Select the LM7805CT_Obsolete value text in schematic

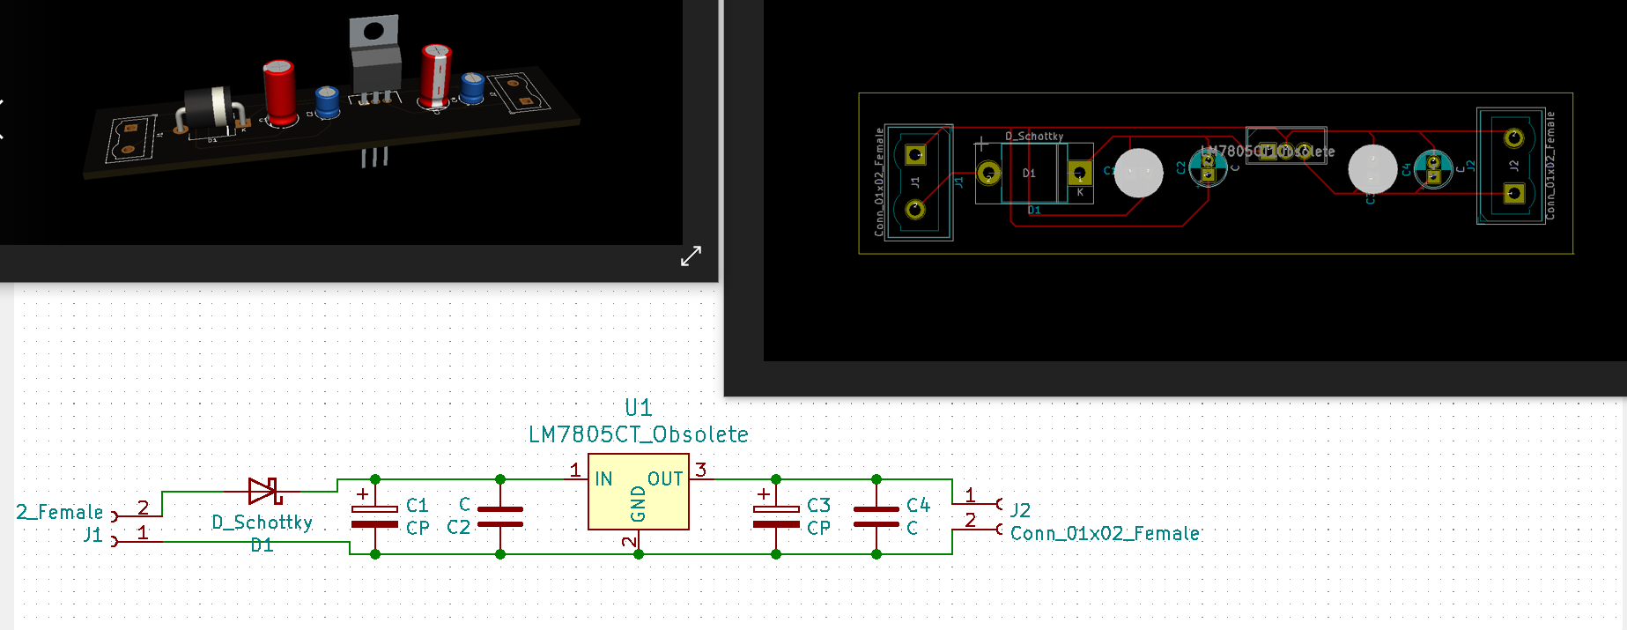click(x=638, y=434)
